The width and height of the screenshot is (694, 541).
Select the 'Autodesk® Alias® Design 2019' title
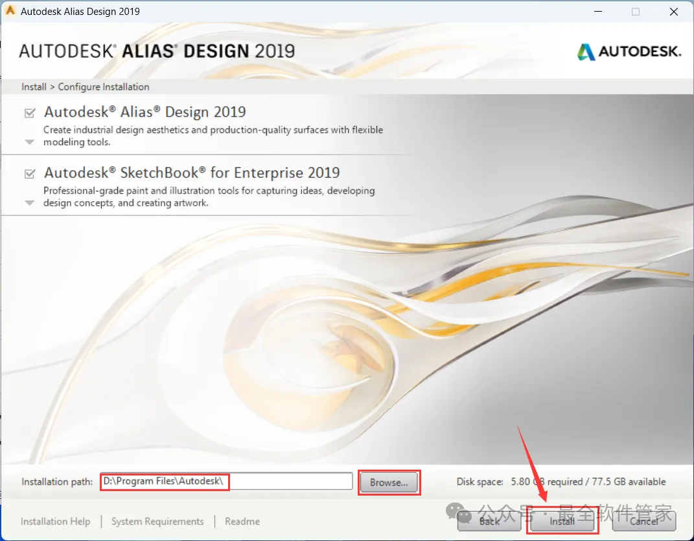pos(145,112)
